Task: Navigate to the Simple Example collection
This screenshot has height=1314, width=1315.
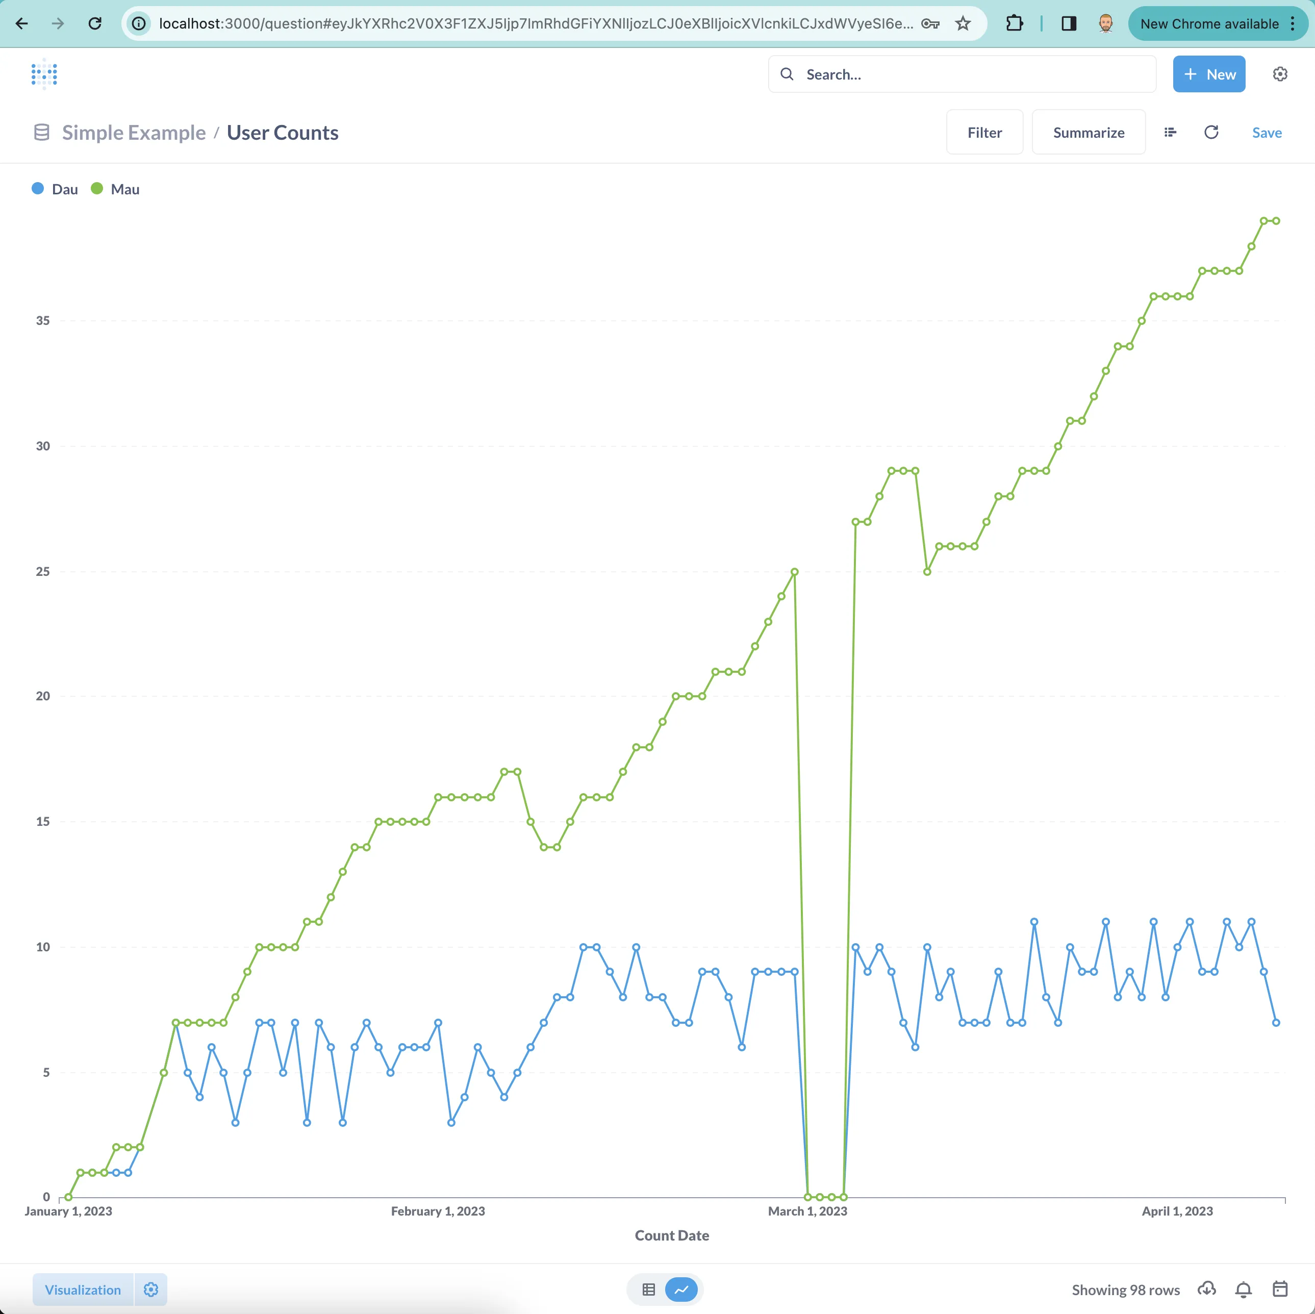Action: pyautogui.click(x=134, y=132)
